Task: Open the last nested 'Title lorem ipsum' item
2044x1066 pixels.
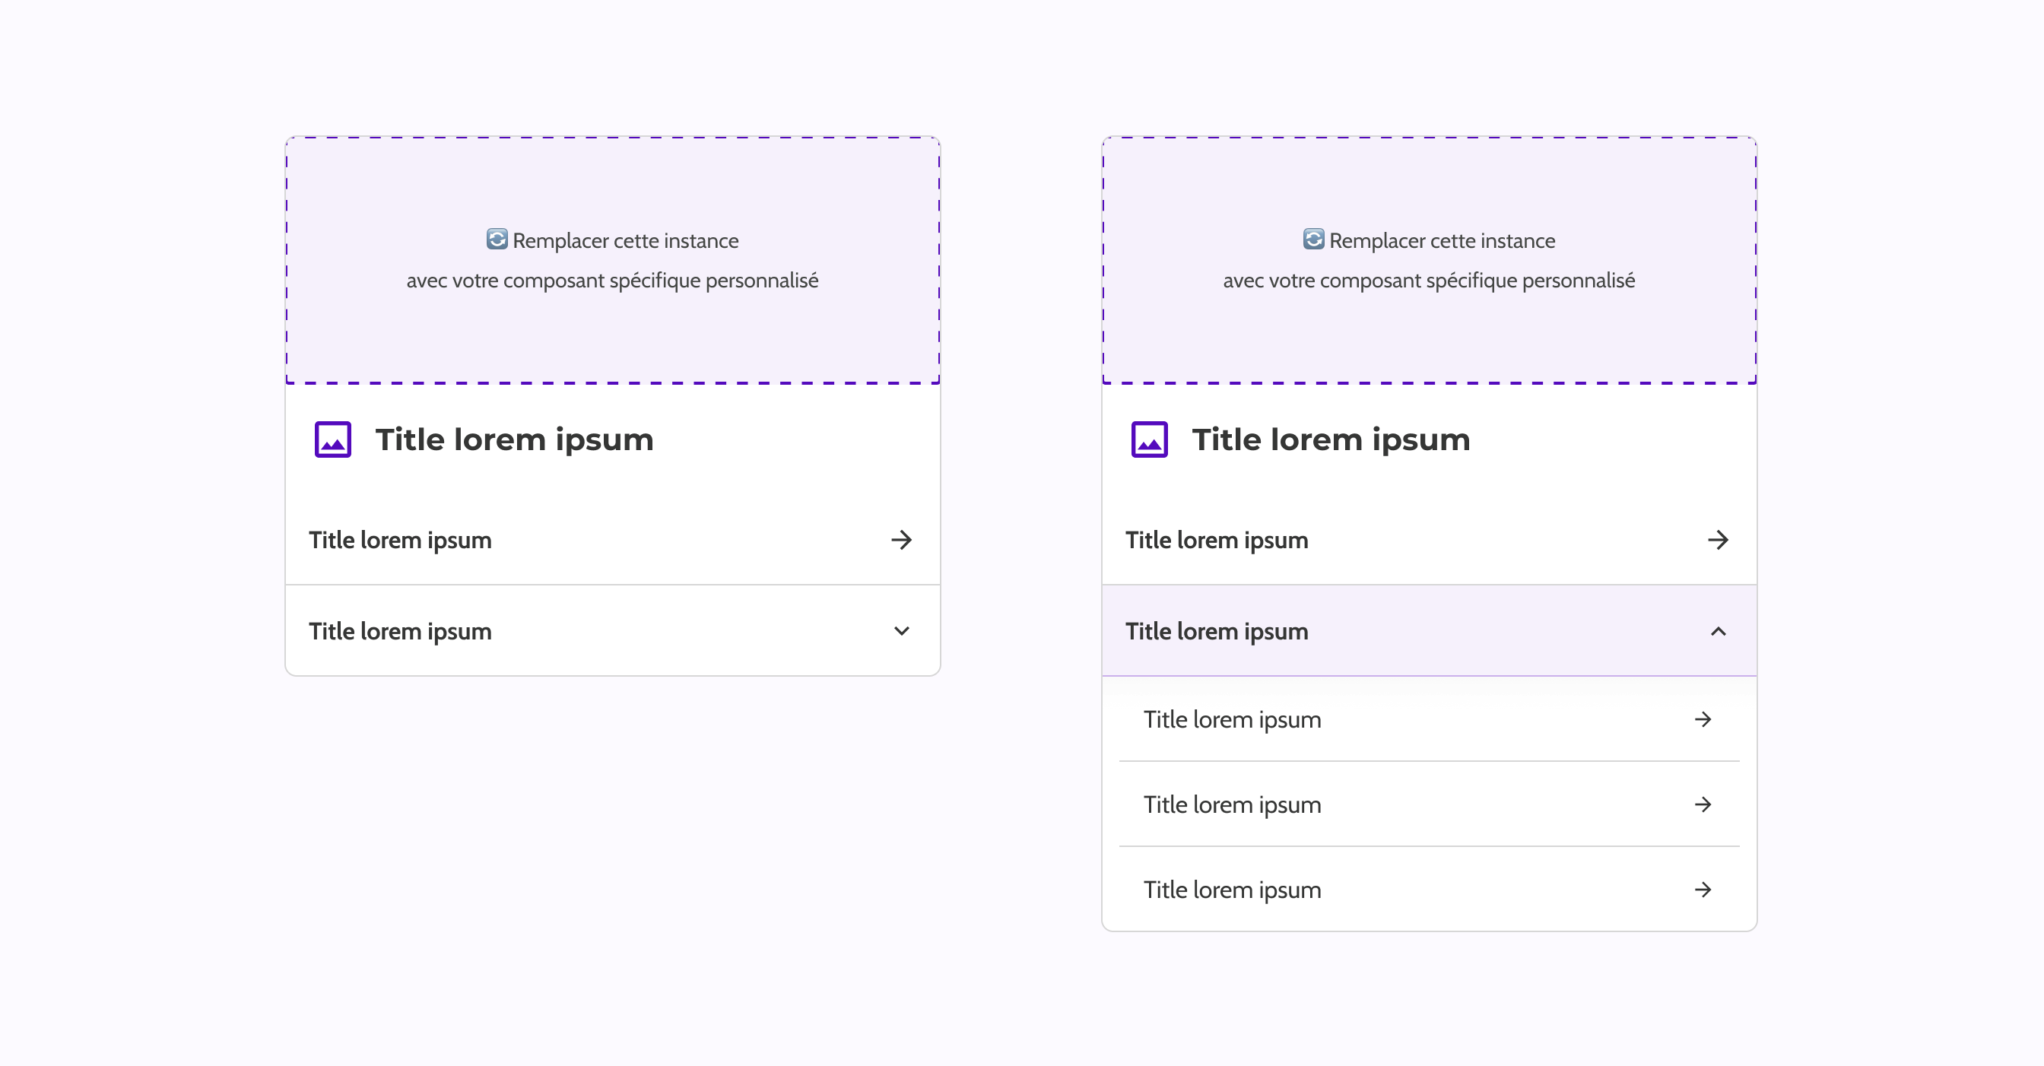Action: pos(1233,890)
